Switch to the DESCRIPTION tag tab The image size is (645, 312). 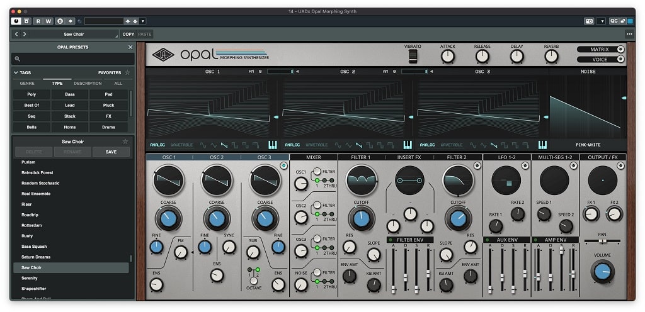(88, 83)
